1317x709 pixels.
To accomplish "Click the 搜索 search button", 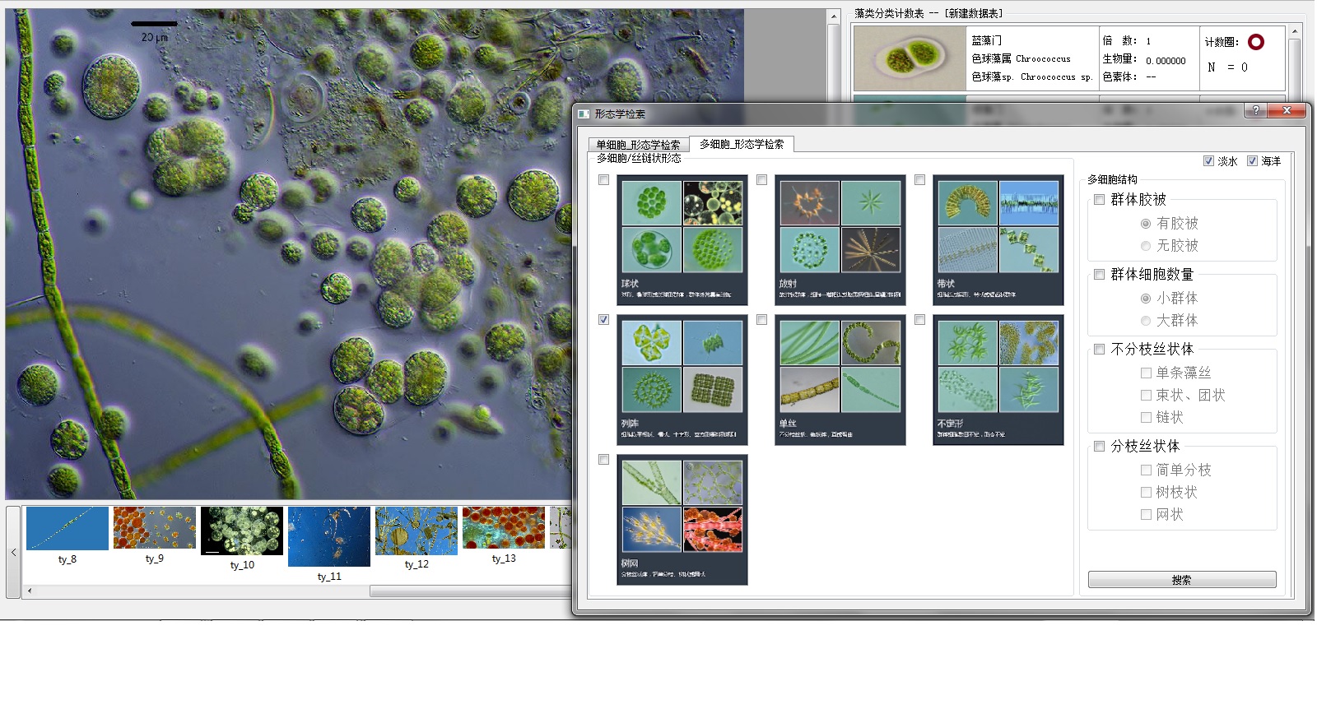I will (x=1182, y=580).
